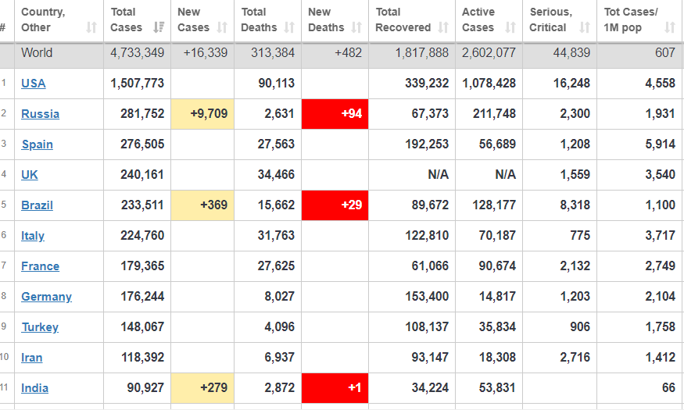Open the USA country link
Viewport: 684px width, 410px height.
click(x=33, y=84)
